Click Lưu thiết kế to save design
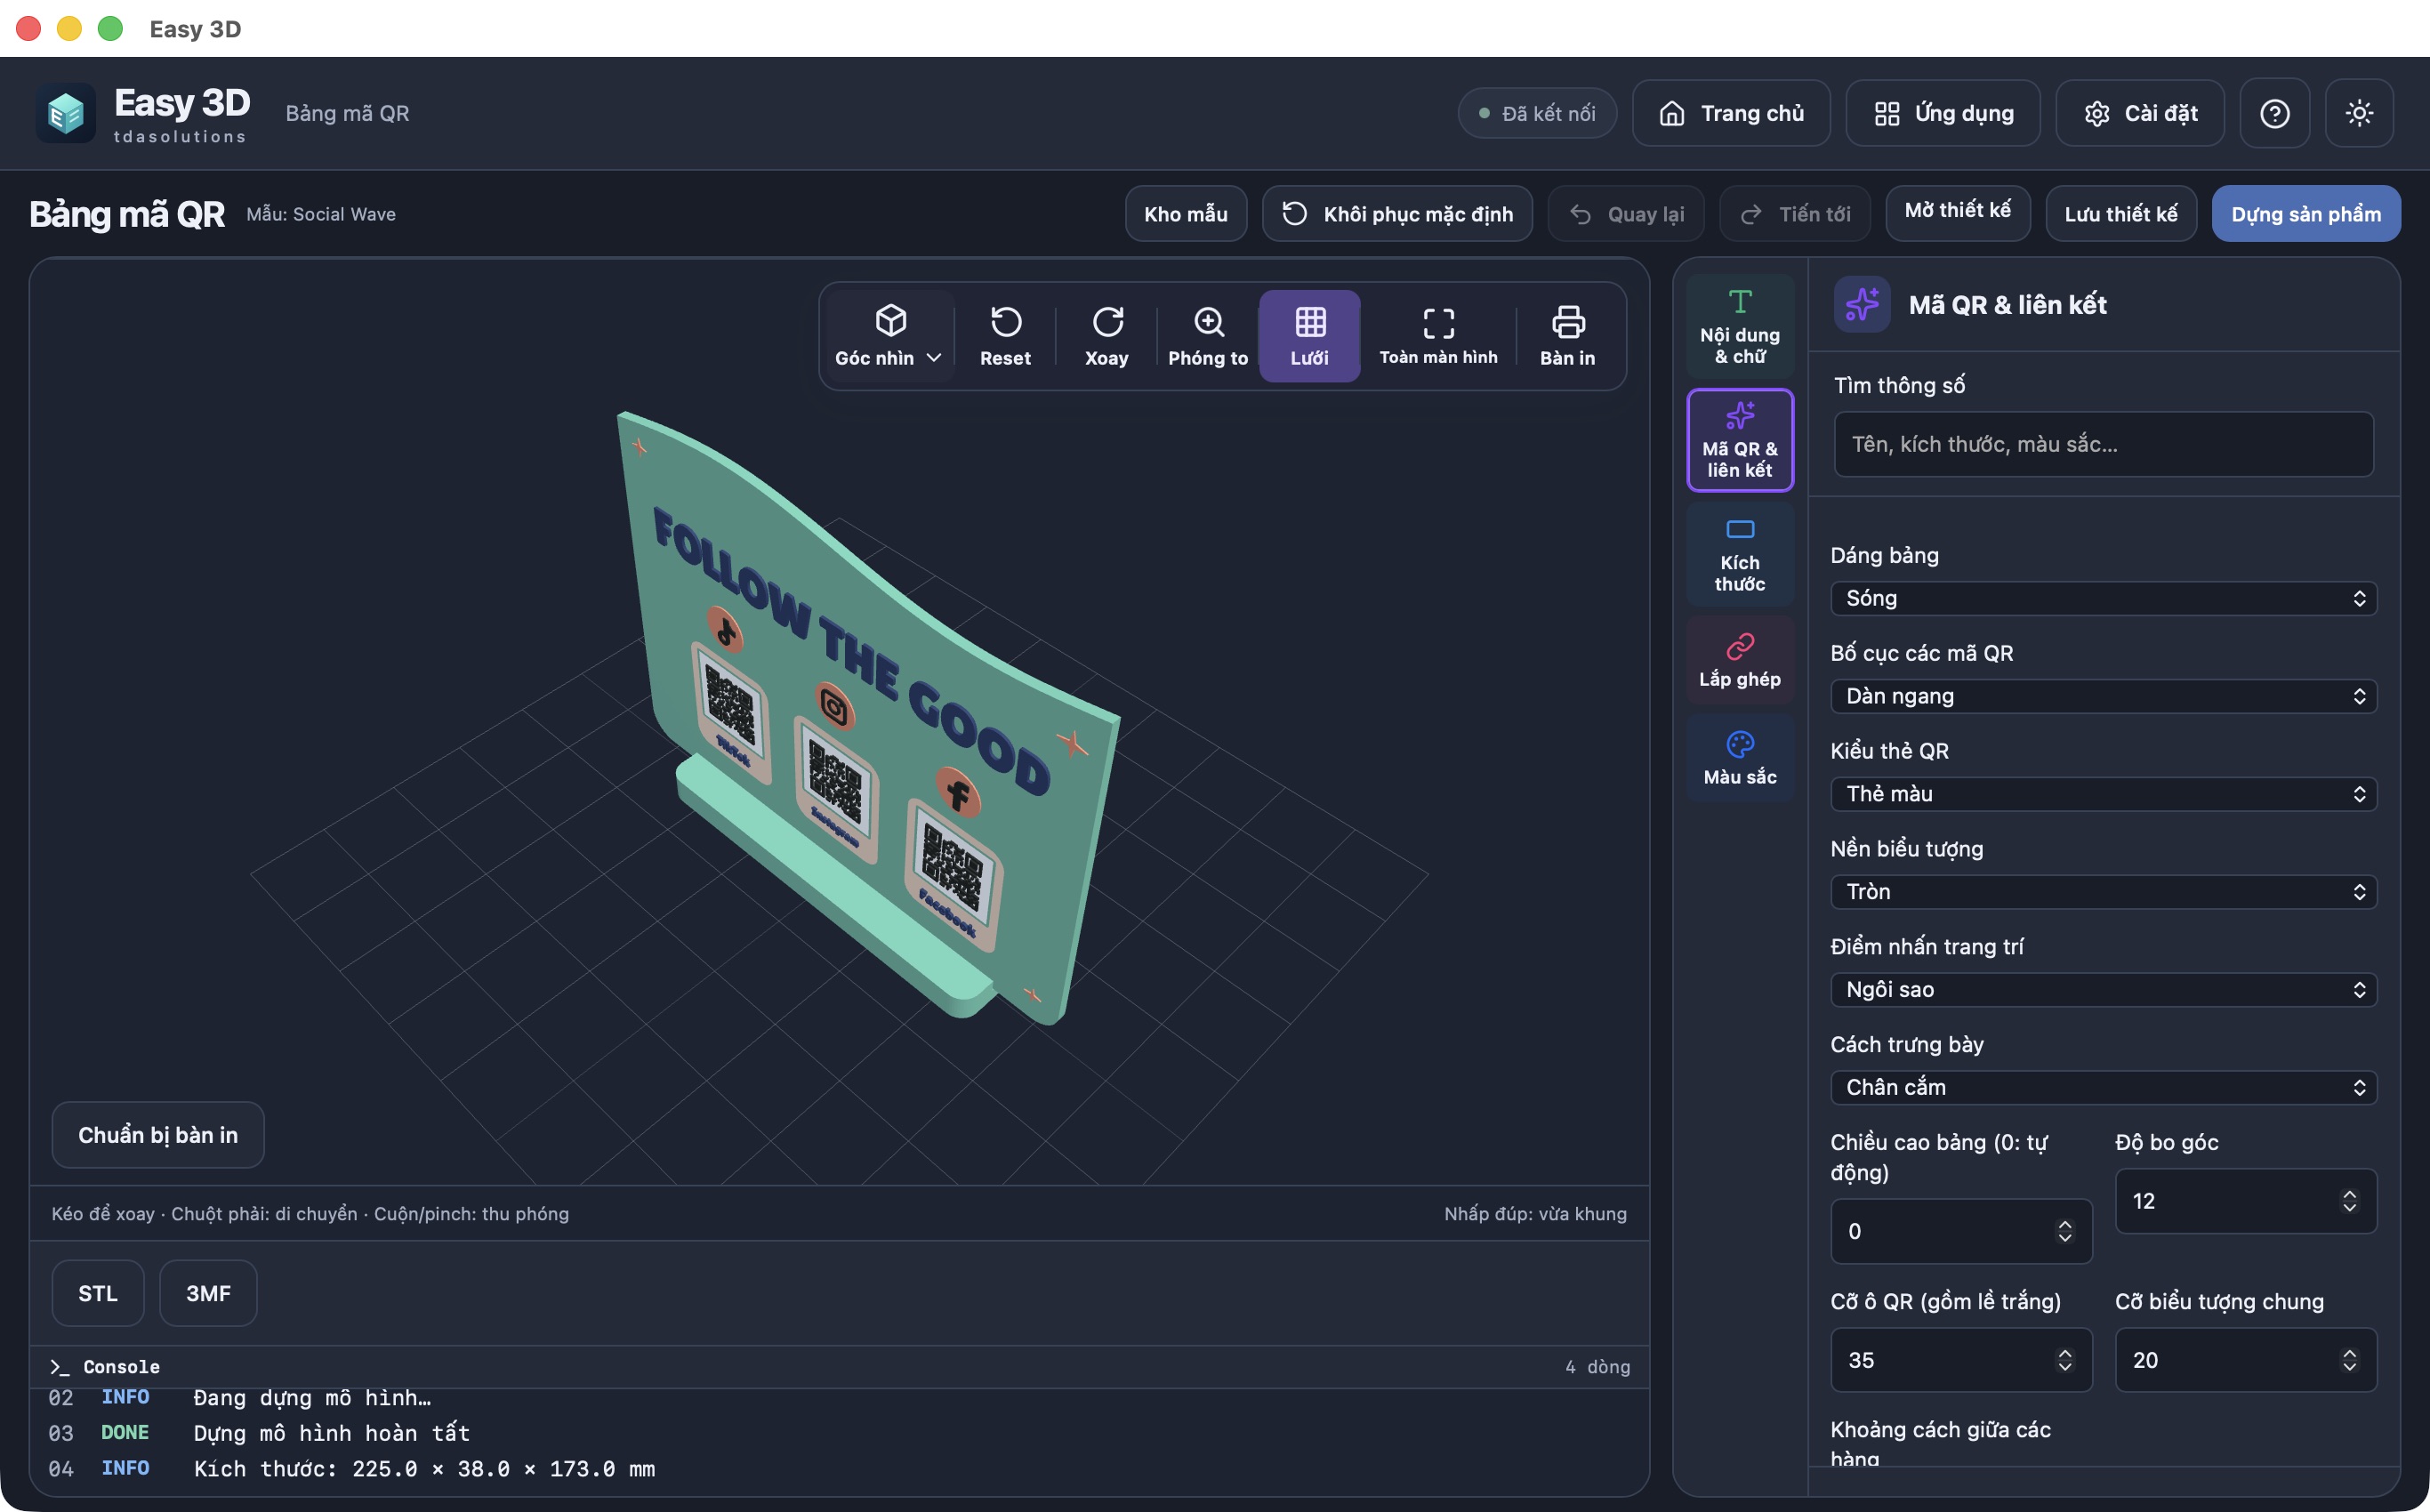2430x1512 pixels. point(2121,214)
